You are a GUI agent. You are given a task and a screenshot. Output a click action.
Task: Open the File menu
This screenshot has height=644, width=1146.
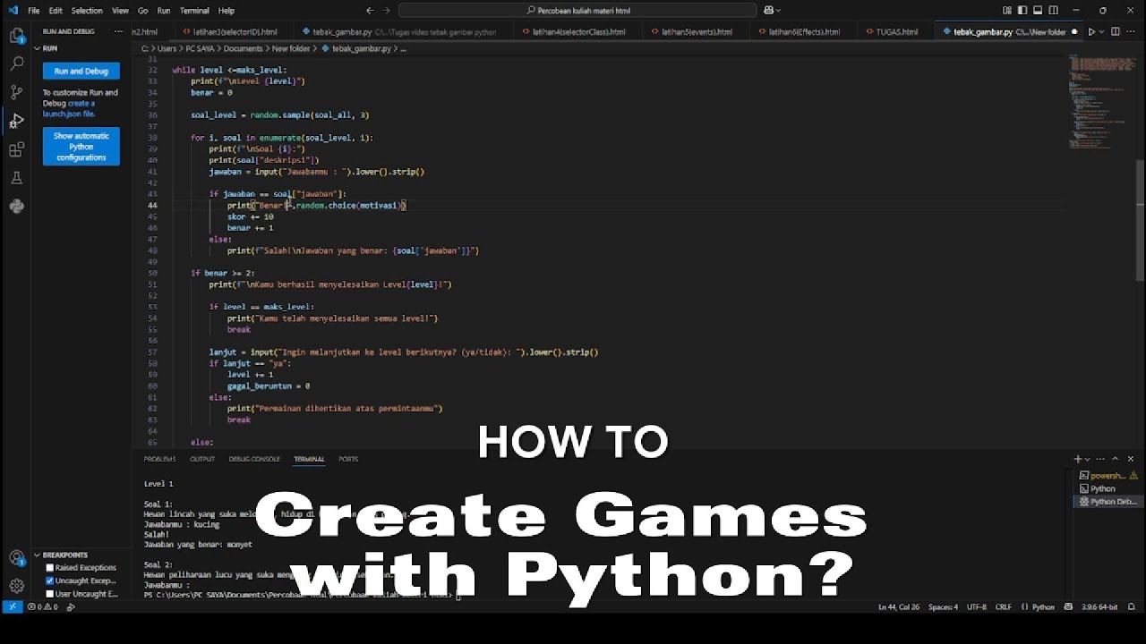point(33,11)
